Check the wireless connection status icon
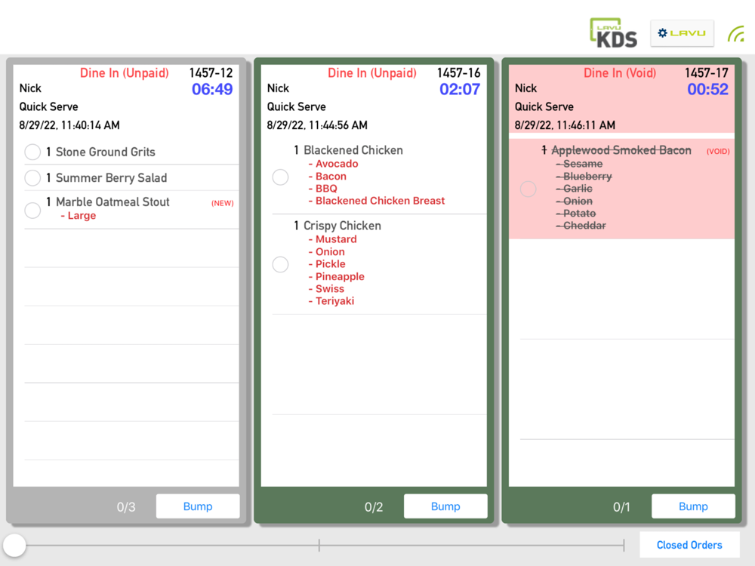The width and height of the screenshot is (755, 566). 736,34
